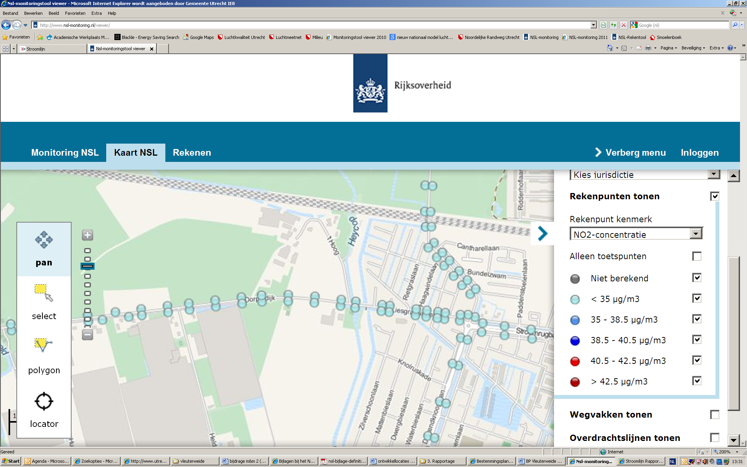
Task: Zoom out with the map minus button
Action: [88, 335]
